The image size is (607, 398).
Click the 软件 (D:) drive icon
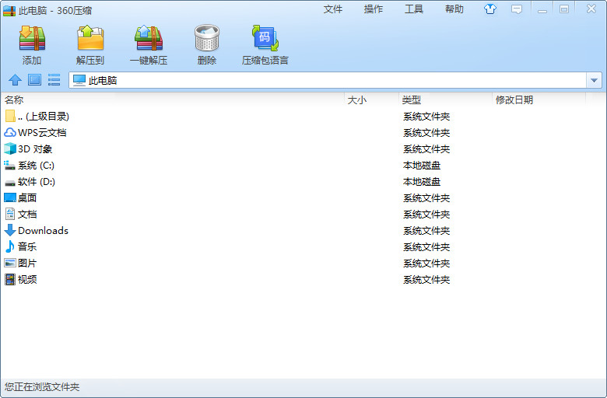tap(10, 182)
